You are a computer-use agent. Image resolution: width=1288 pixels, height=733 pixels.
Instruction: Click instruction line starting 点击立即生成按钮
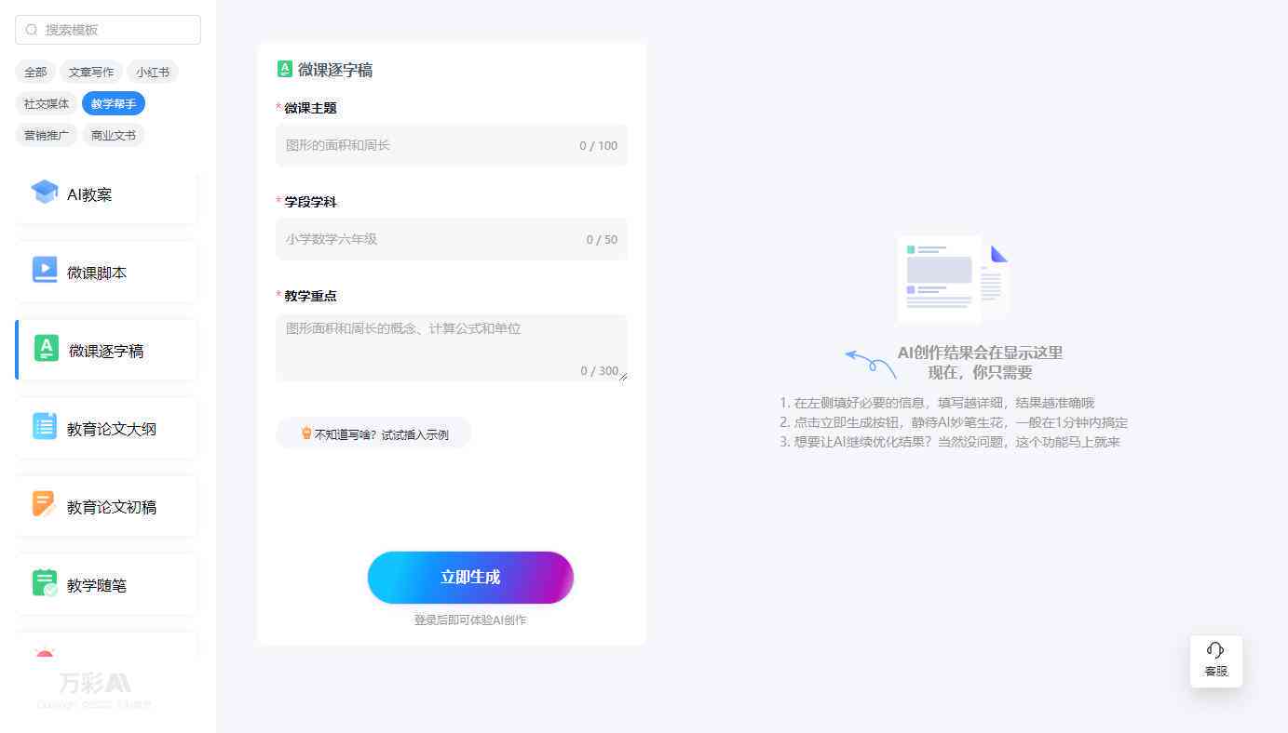pos(954,422)
